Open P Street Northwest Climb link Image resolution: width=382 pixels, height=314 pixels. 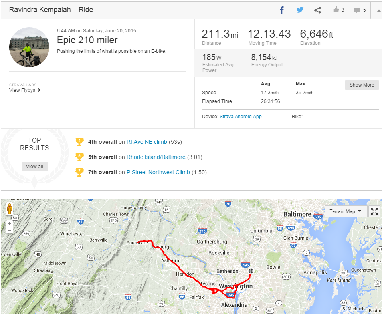coord(158,172)
